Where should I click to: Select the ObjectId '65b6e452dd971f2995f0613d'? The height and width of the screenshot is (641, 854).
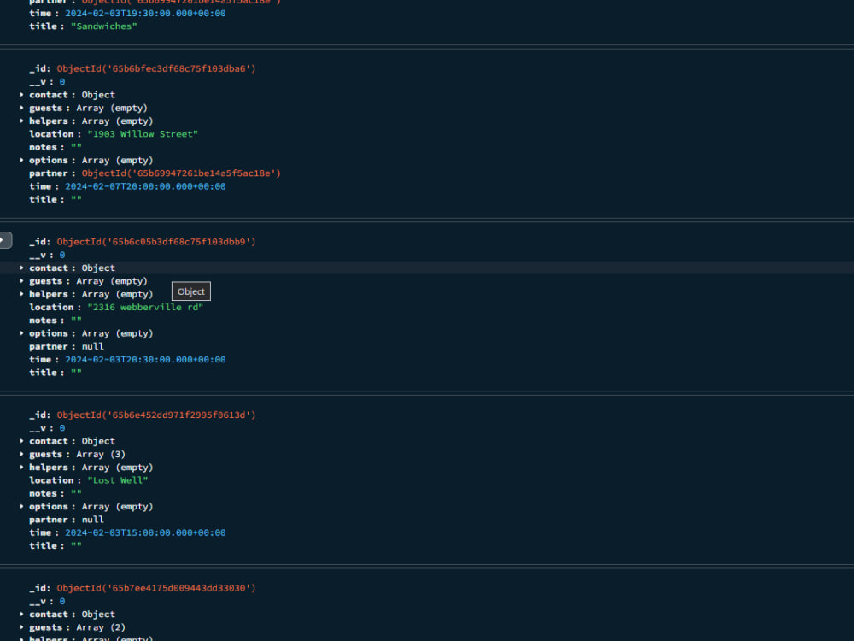(156, 415)
